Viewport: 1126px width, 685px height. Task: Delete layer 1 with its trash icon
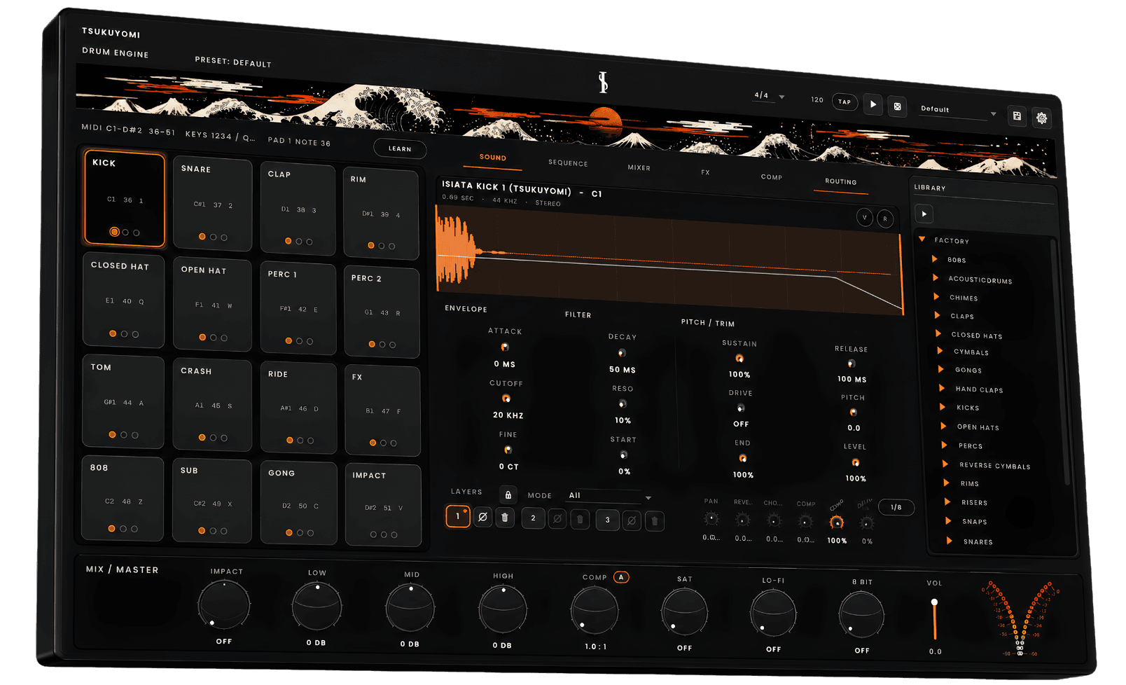coord(505,518)
